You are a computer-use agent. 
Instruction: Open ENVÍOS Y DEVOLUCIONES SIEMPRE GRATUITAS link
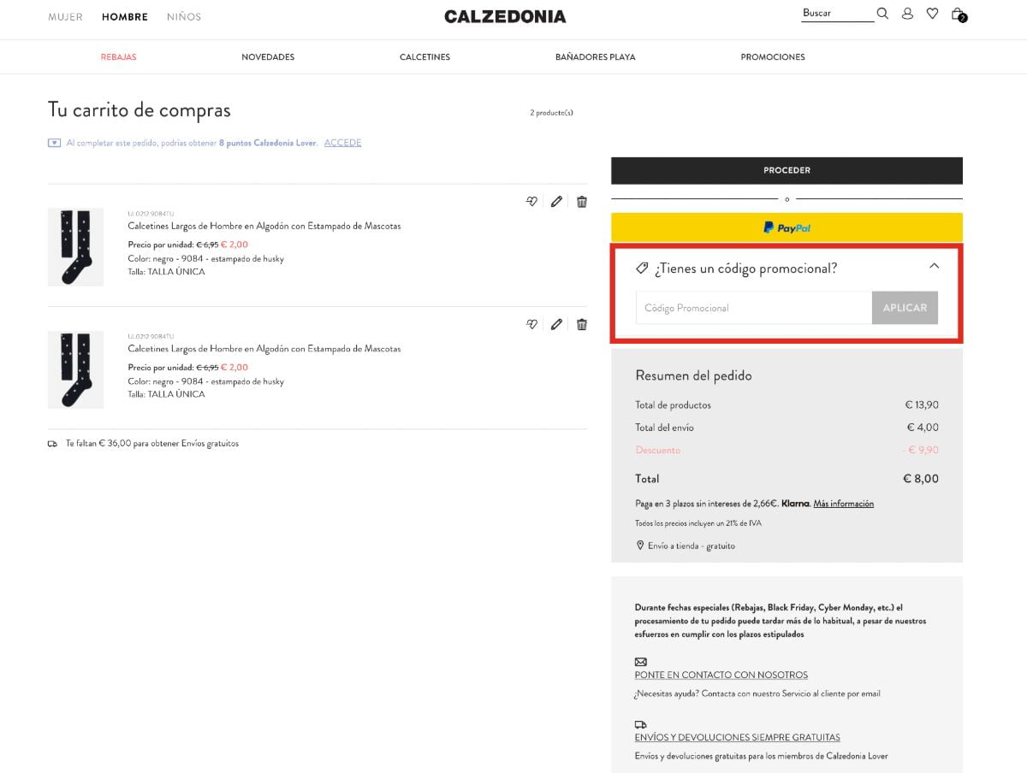[x=738, y=737]
